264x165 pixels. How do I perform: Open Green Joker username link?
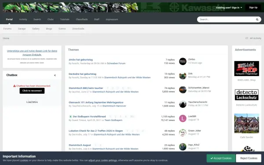tap(194, 131)
